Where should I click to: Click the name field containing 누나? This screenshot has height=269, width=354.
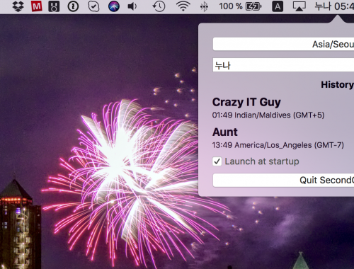283,65
